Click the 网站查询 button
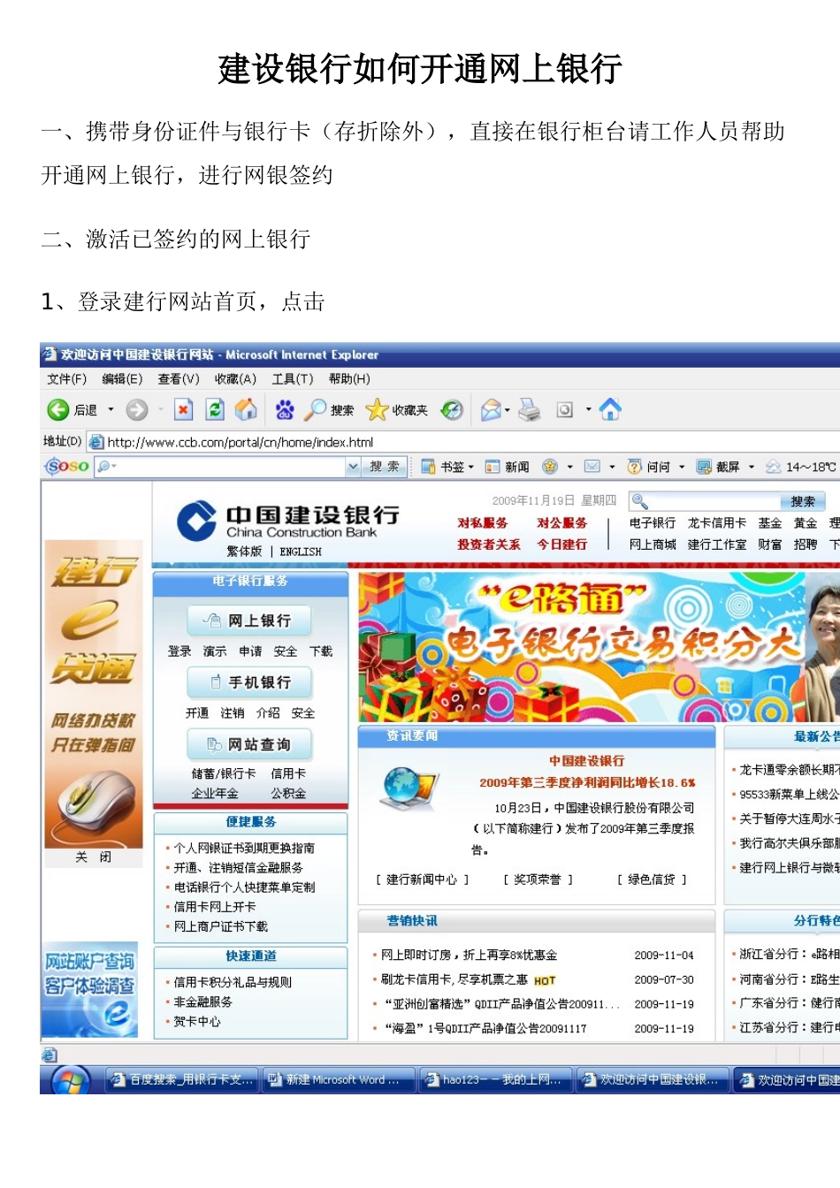This screenshot has height=1188, width=840. (x=250, y=744)
